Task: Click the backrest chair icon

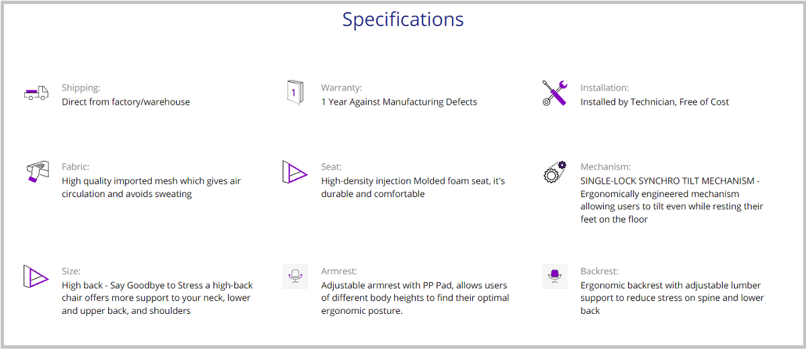Action: (555, 276)
